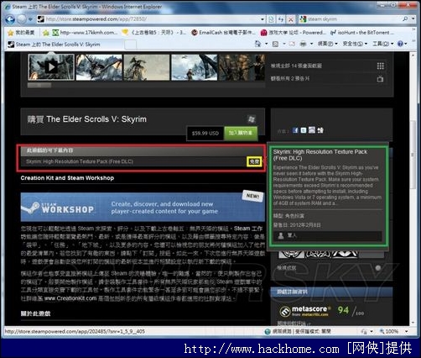Click the metascore 94 rating
Viewport: 421px width, 358px height.
(x=343, y=310)
